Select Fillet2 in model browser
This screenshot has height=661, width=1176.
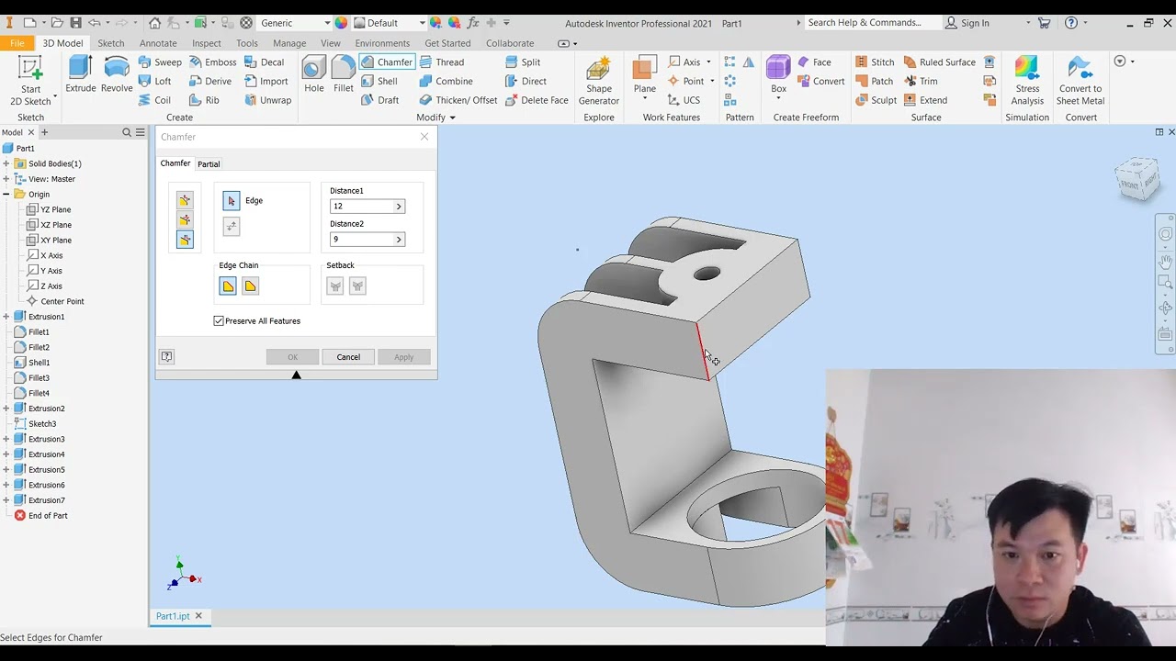pyautogui.click(x=39, y=347)
